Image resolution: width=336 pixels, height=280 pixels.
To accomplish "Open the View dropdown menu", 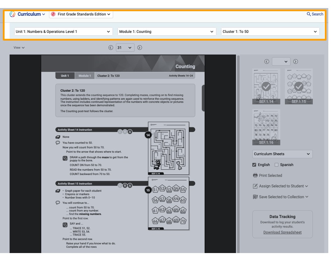I will pyautogui.click(x=19, y=48).
